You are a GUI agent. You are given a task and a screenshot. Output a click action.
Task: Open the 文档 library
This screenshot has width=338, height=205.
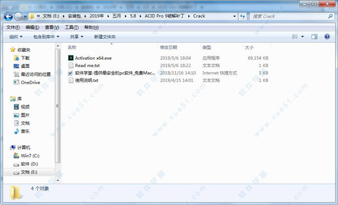point(25,123)
